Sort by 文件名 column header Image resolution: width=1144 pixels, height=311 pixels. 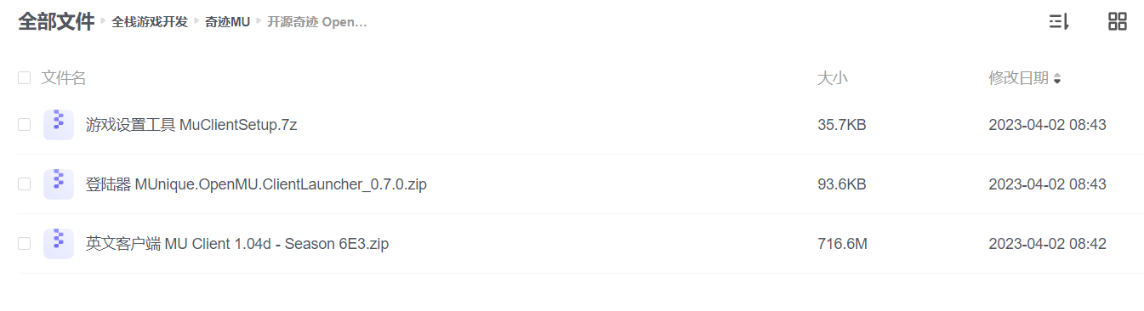click(64, 78)
